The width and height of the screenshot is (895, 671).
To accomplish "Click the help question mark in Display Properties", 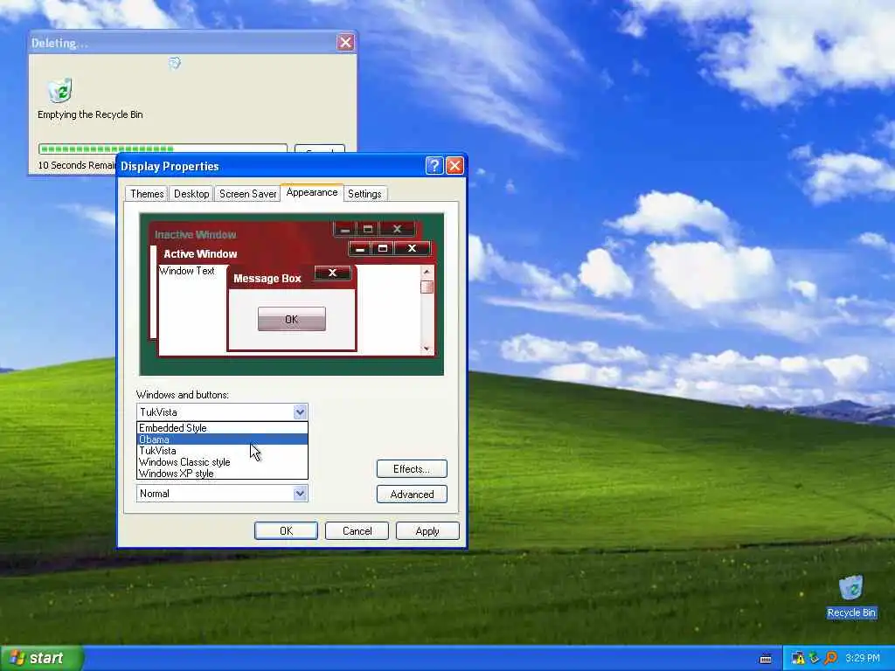I will (434, 166).
